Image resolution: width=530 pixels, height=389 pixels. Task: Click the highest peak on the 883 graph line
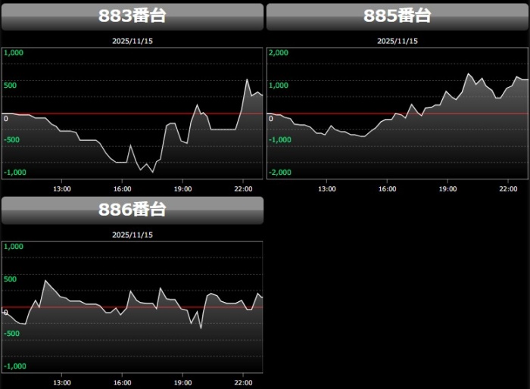[248, 79]
